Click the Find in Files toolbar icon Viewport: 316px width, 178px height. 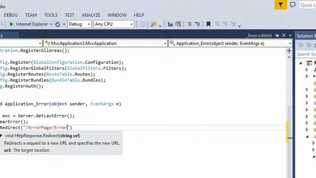pyautogui.click(x=154, y=24)
